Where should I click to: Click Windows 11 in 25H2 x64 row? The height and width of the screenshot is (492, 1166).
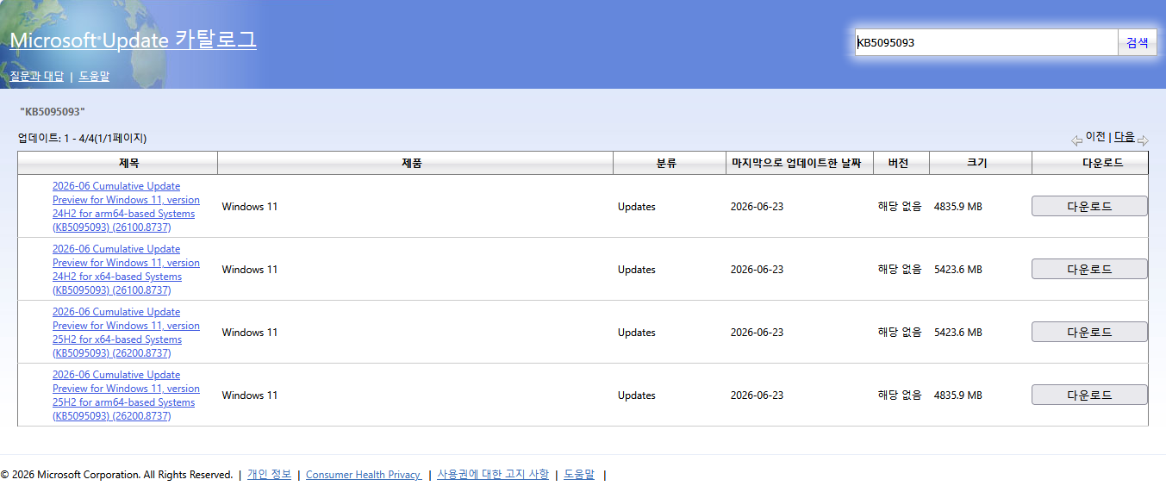tap(250, 333)
